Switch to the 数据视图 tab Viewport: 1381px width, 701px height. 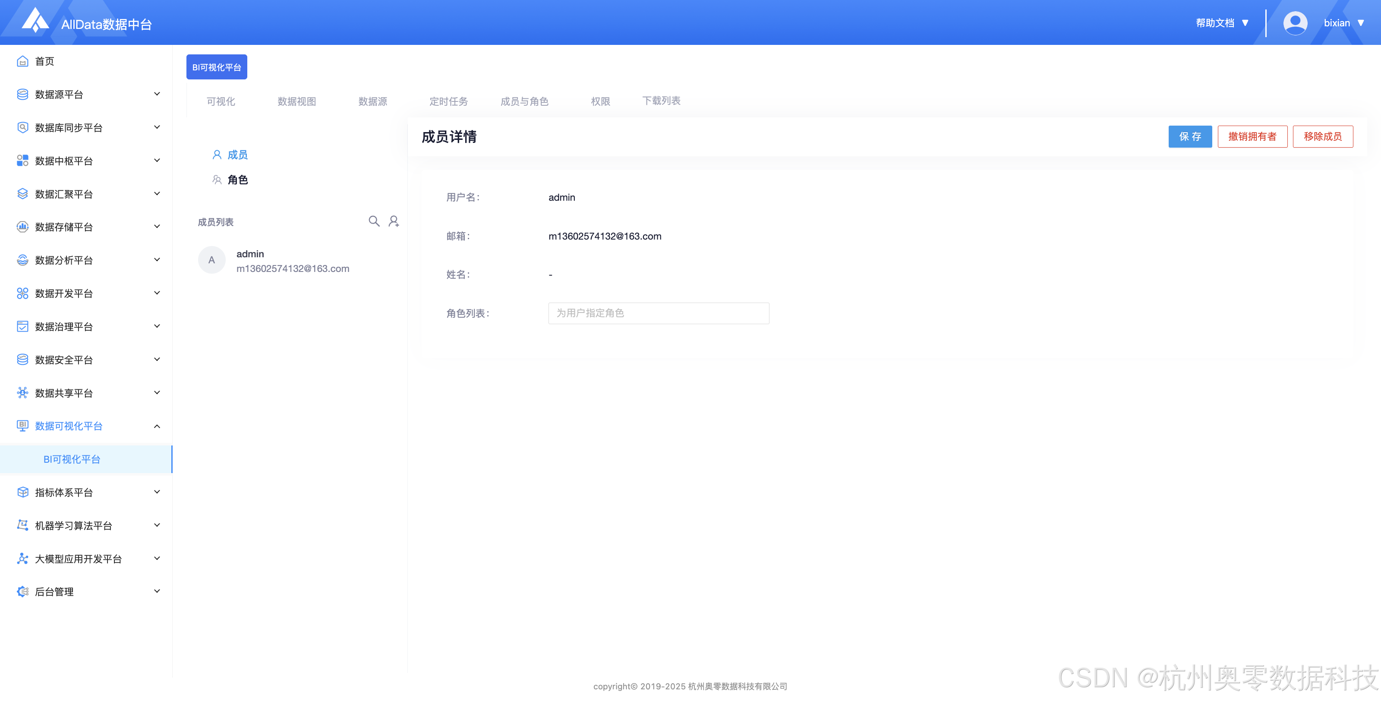(x=296, y=101)
